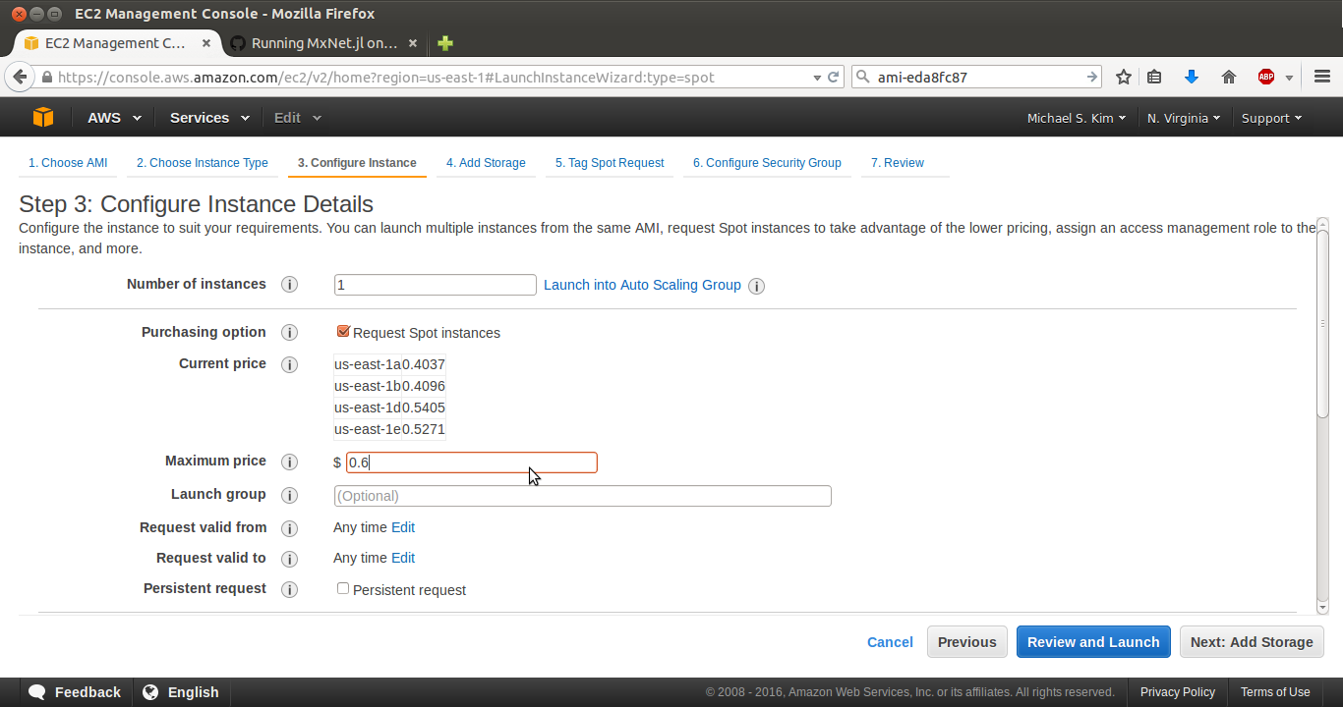Screen dimensions: 1343x707
Task: Click the Review and Launch button
Action: [x=1093, y=642]
